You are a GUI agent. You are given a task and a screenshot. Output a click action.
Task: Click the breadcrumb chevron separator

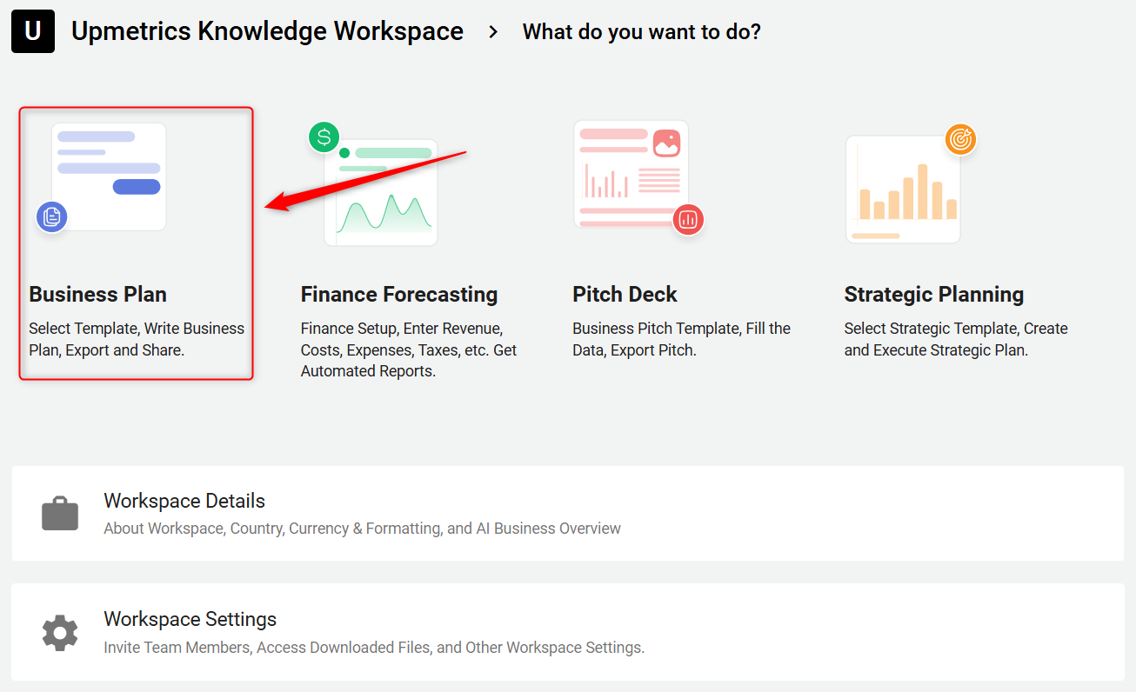click(x=493, y=32)
